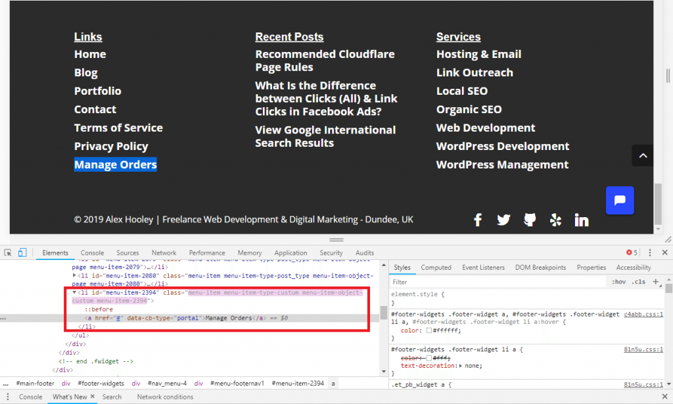Viewport: 673px width, 404px height.
Task: Select the Styles sidebar tab
Action: [402, 267]
